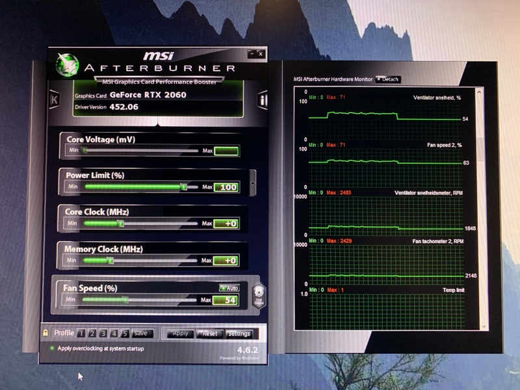Click hardware monitor scrollbar down arrow
520x390 pixels.
tap(484, 327)
